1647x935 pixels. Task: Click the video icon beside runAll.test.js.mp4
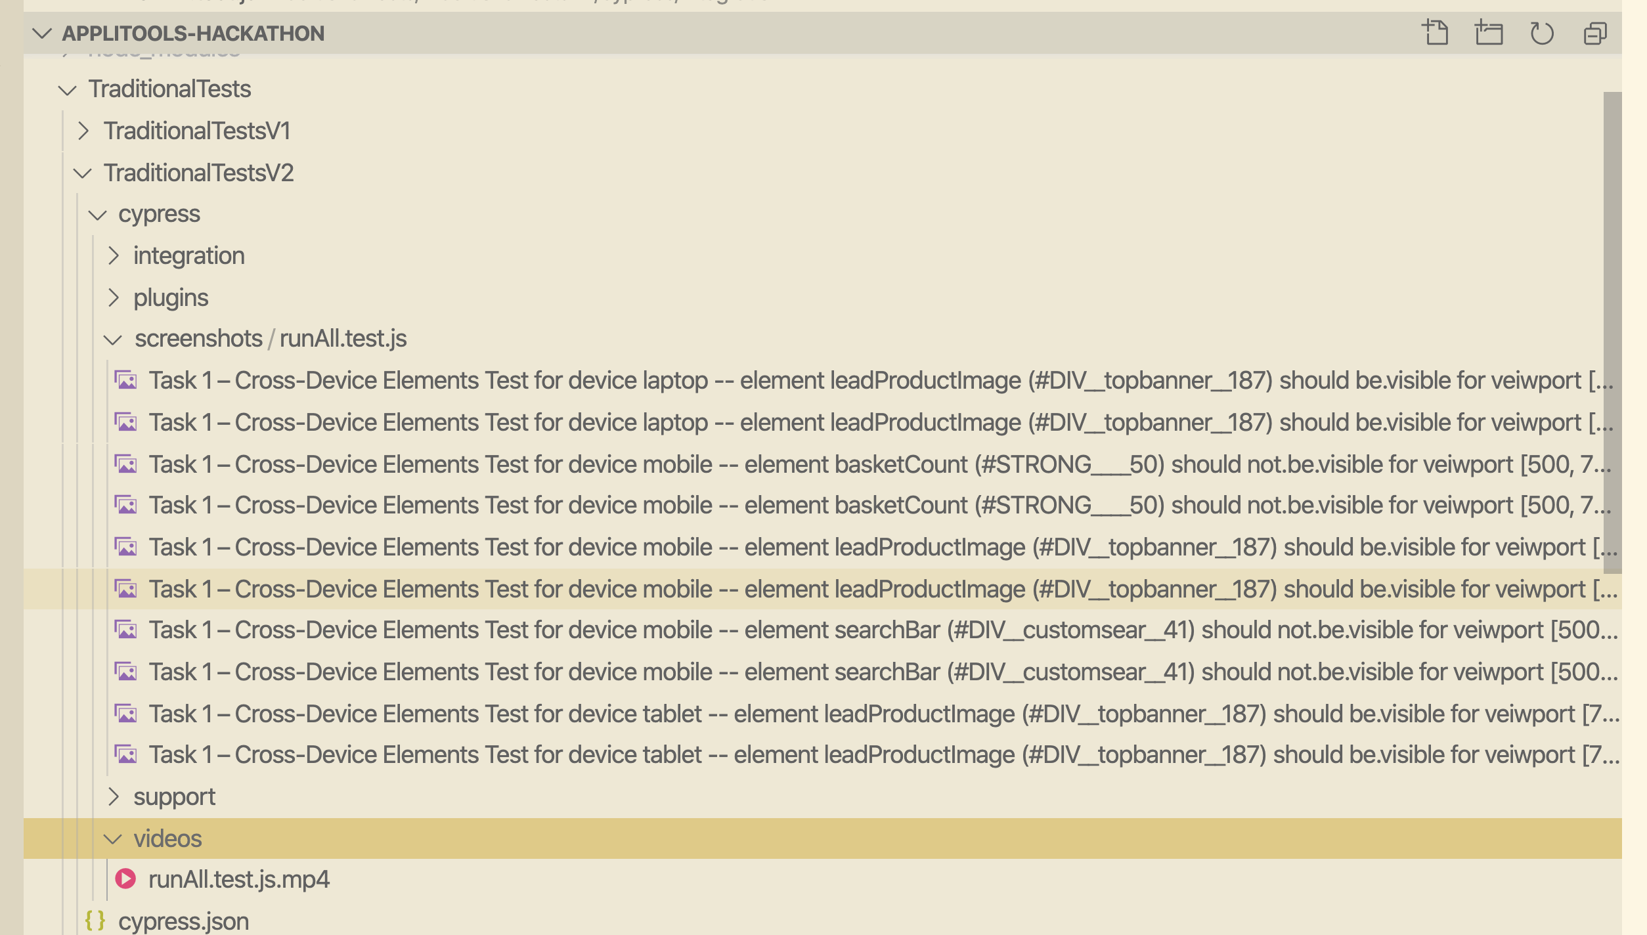click(125, 879)
